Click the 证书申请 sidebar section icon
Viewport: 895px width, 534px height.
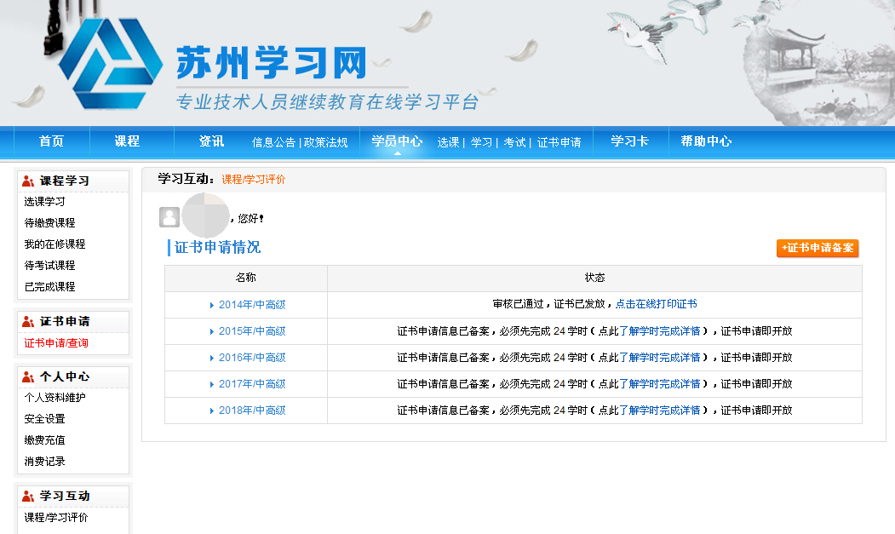pyautogui.click(x=28, y=321)
